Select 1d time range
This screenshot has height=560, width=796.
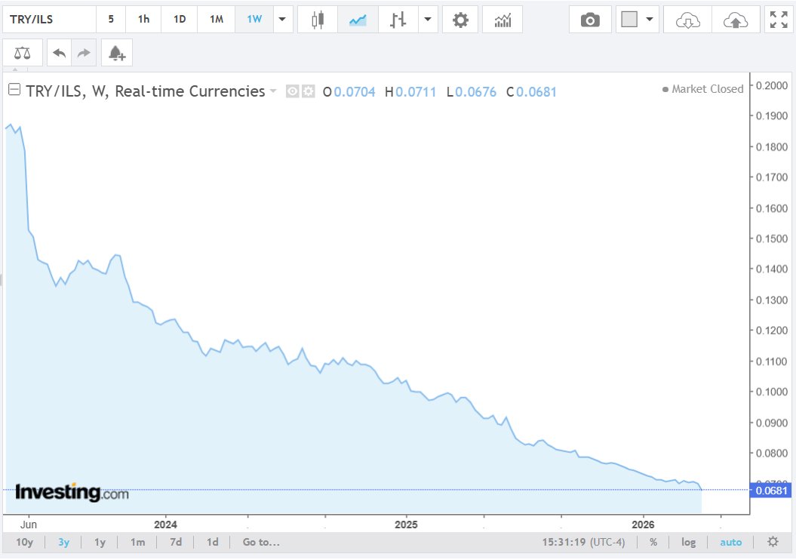tap(212, 542)
